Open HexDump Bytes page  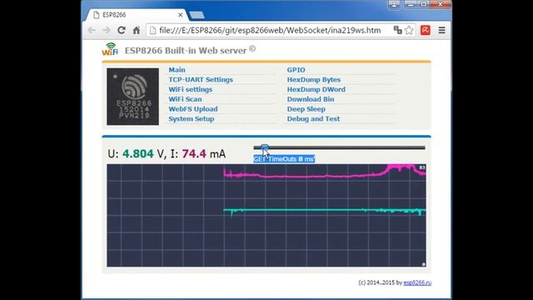tap(314, 80)
